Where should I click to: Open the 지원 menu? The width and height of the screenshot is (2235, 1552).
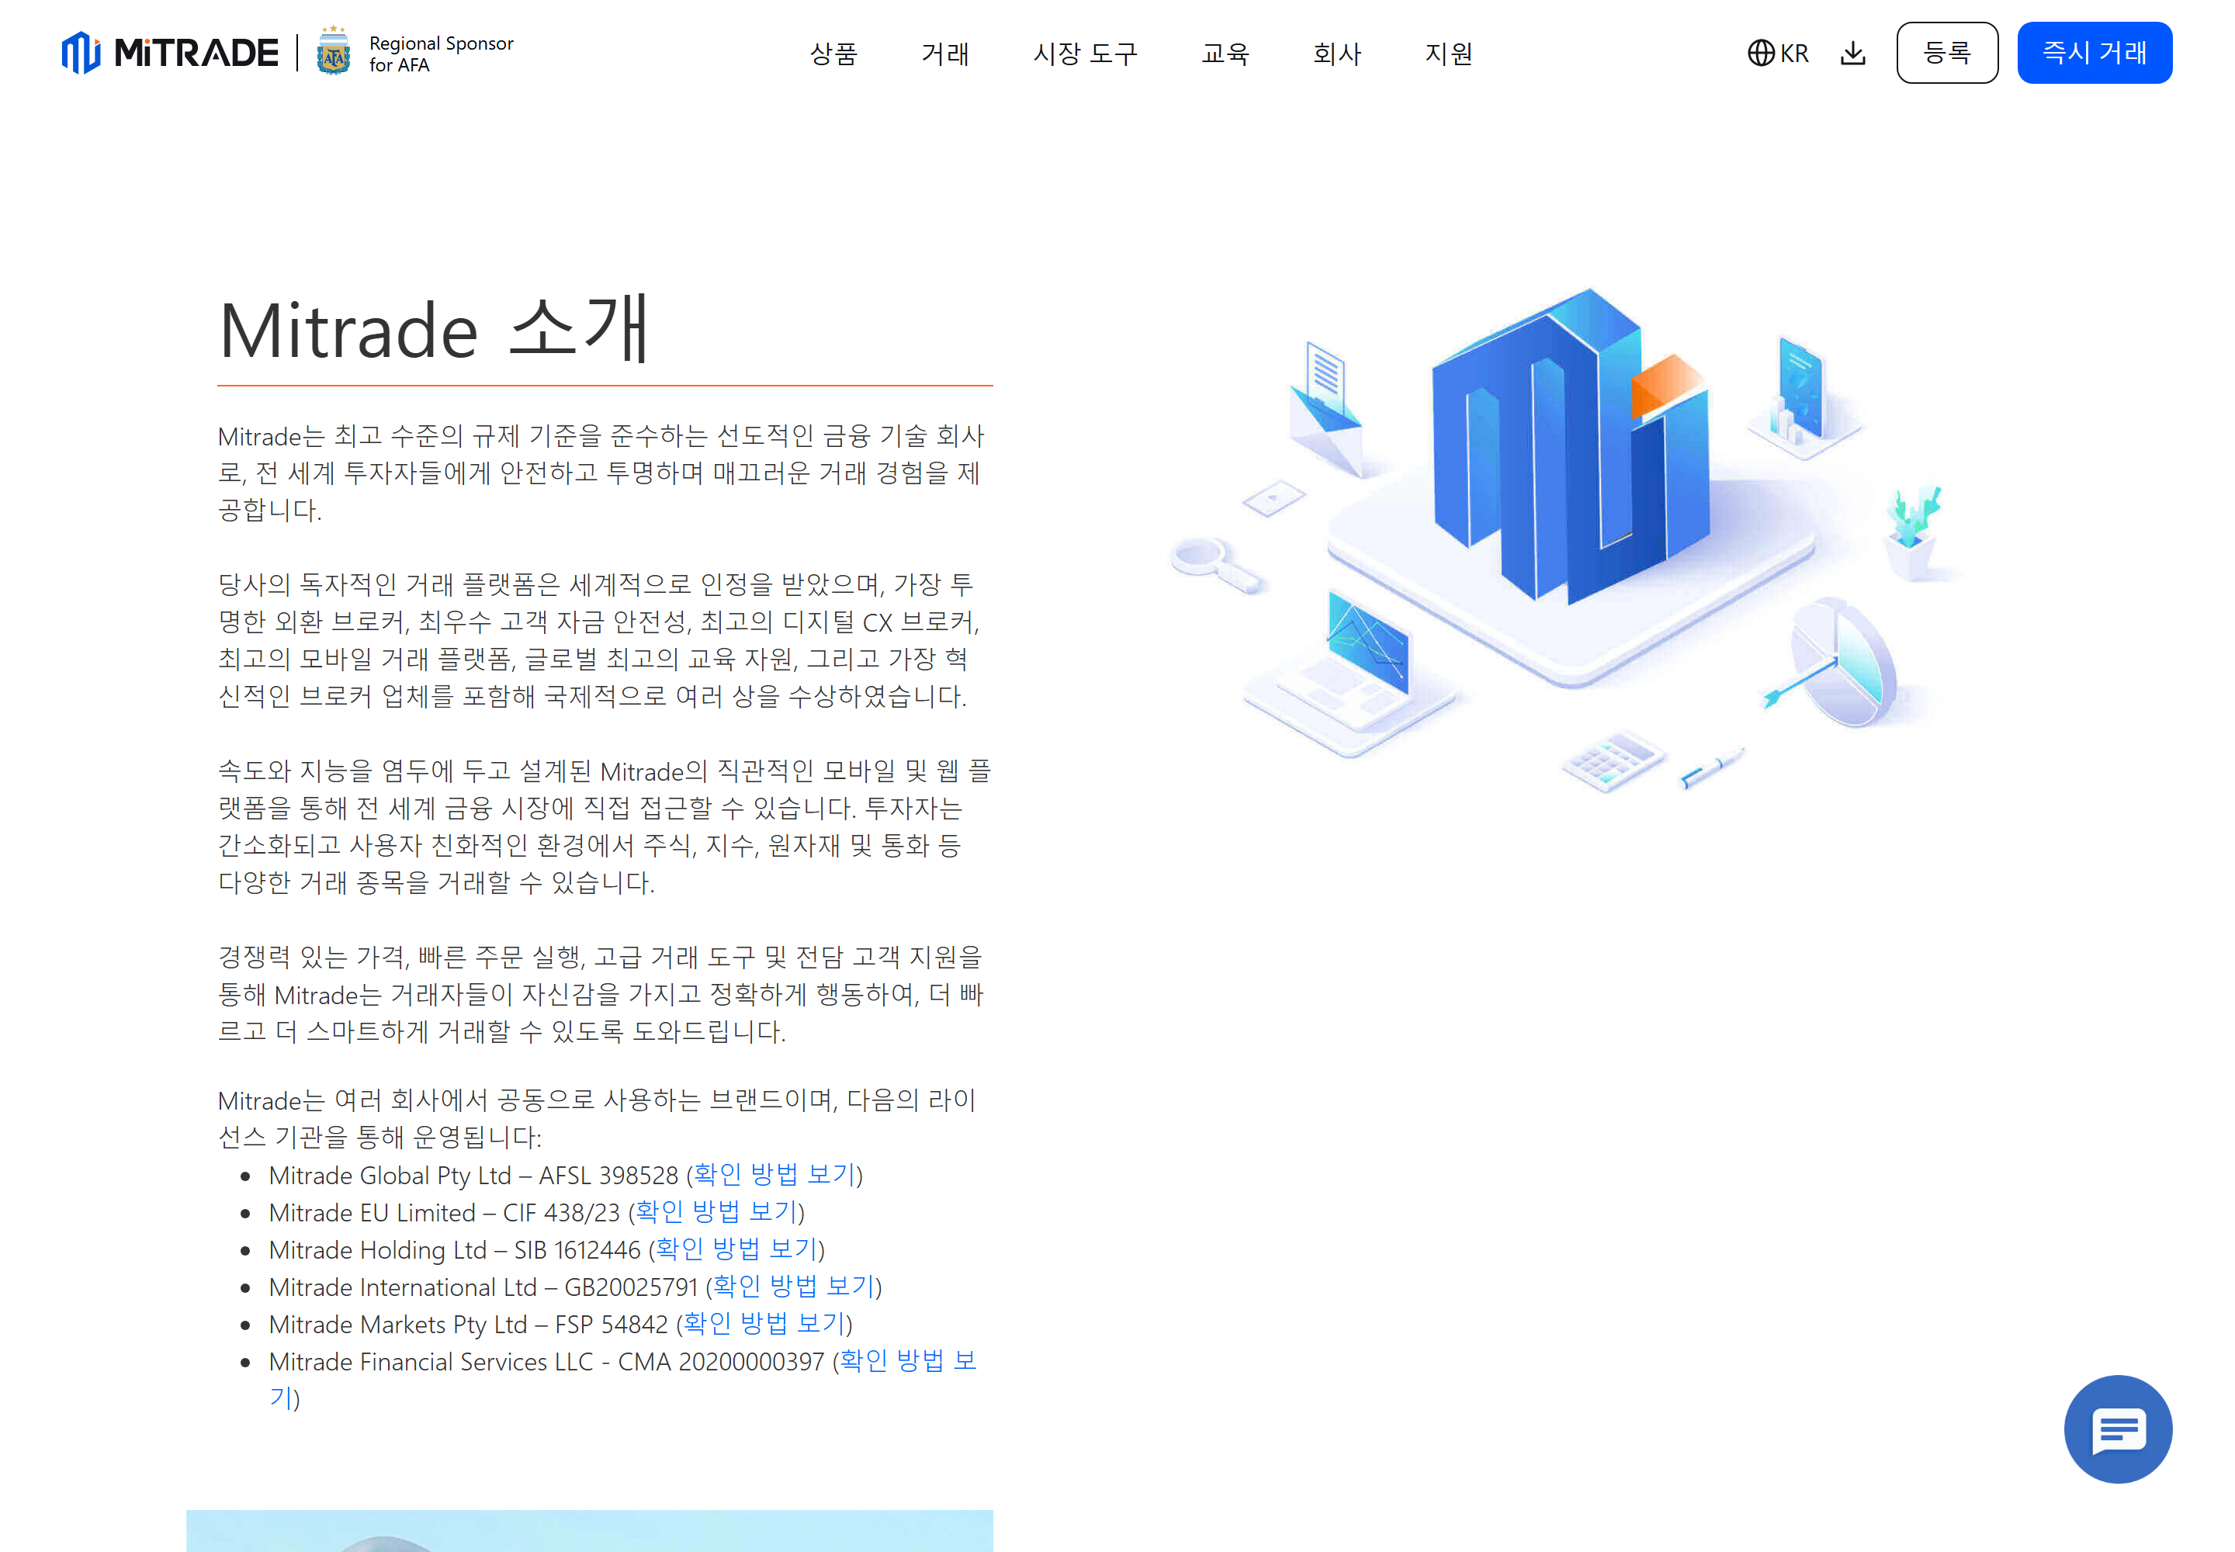click(x=1448, y=54)
